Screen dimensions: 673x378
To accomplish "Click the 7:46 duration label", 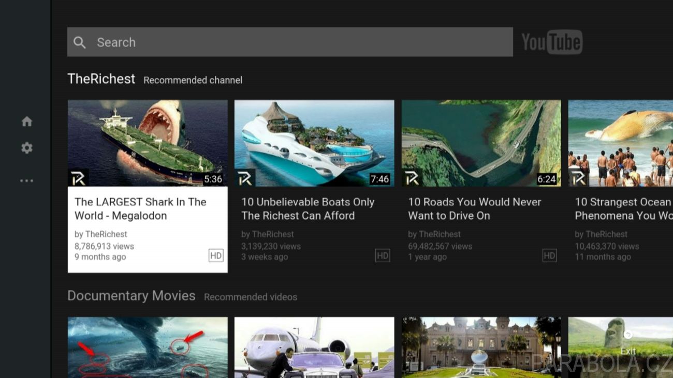I will (x=379, y=179).
